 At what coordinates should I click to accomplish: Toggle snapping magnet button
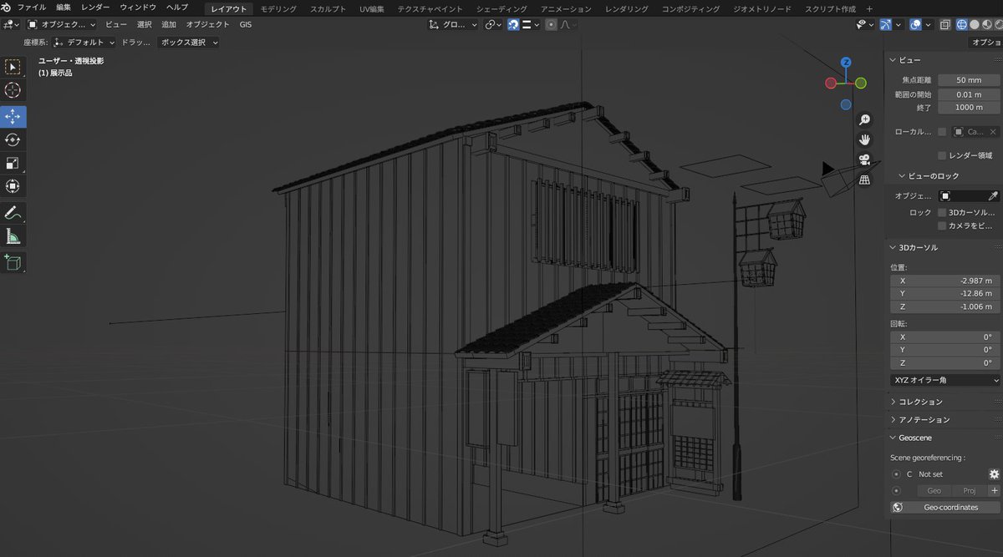point(513,24)
